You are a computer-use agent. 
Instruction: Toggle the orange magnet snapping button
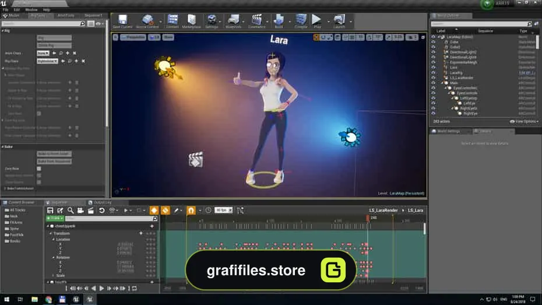coord(191,211)
